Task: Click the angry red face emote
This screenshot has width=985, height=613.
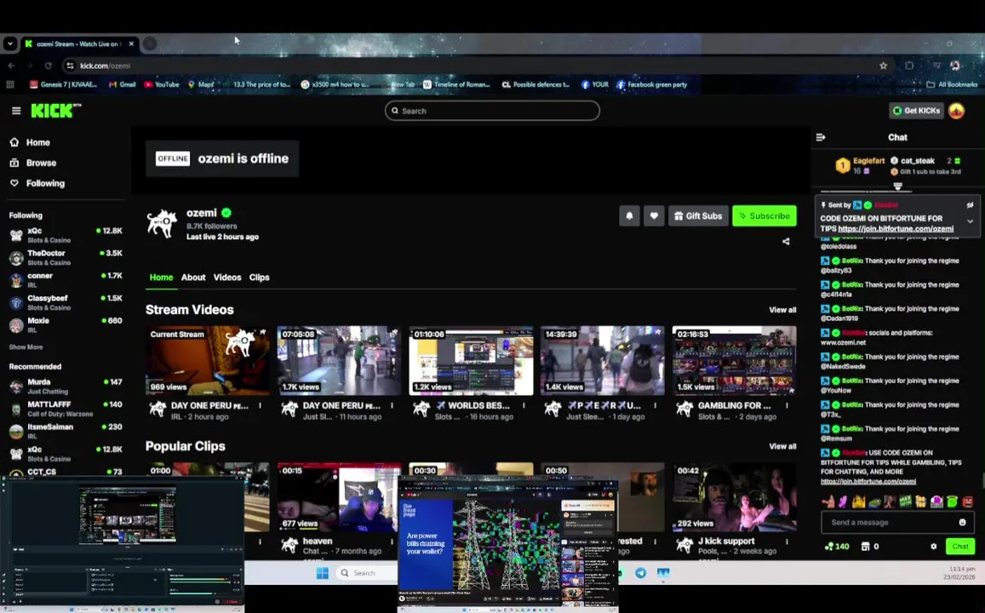Action: pos(967,501)
